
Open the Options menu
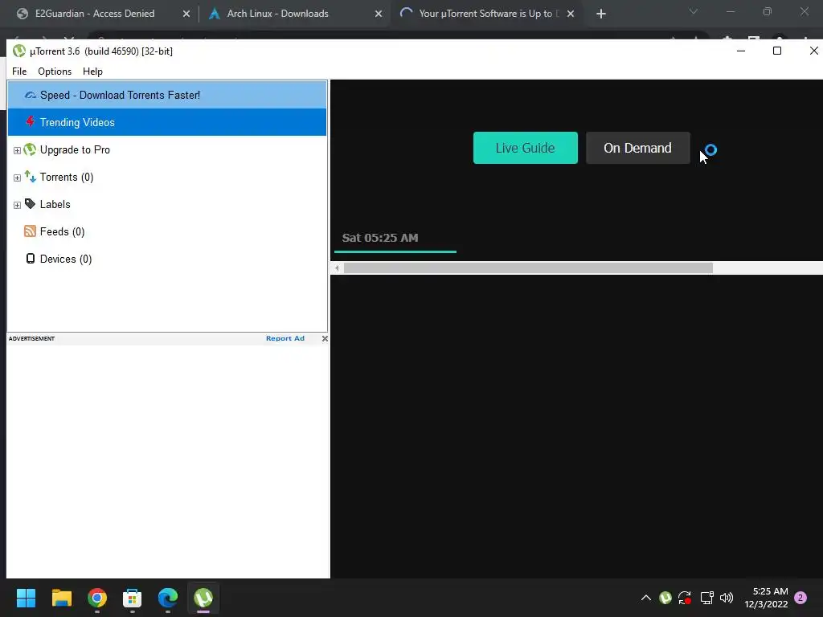[x=55, y=72]
